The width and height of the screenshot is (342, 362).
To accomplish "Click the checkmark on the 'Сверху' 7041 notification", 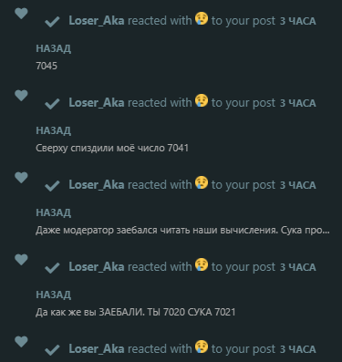I will (52, 104).
